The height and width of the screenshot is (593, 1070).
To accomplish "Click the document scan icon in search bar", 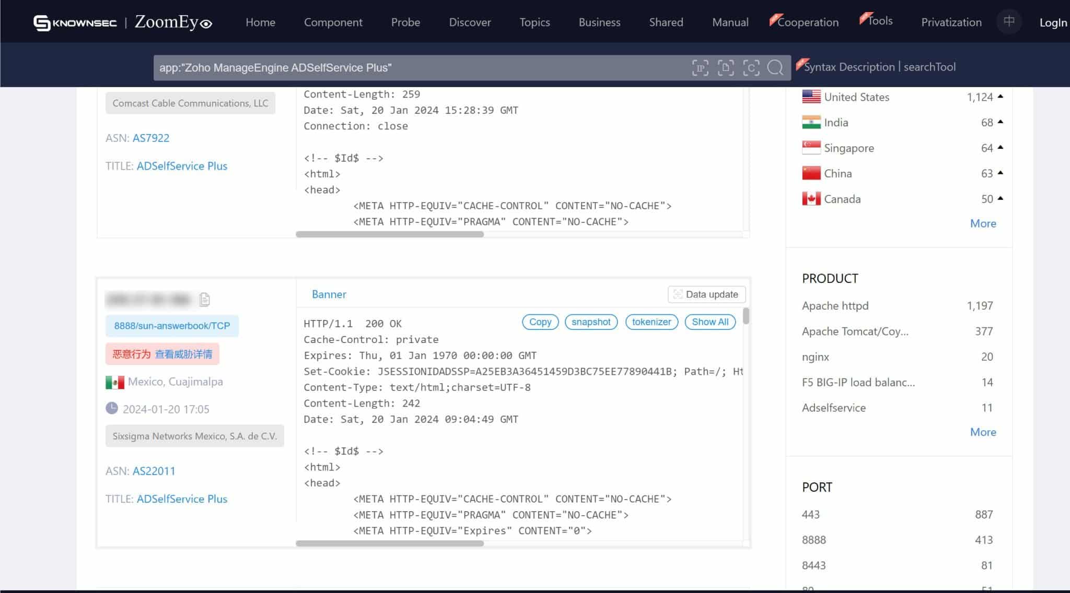I will pyautogui.click(x=726, y=68).
